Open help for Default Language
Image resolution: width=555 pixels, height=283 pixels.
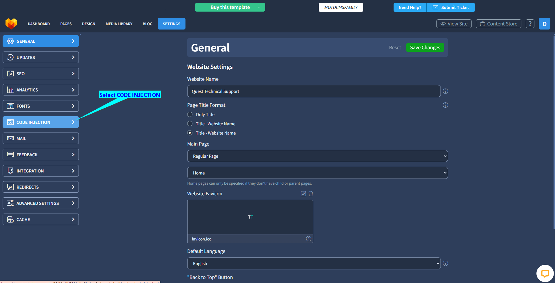445,263
